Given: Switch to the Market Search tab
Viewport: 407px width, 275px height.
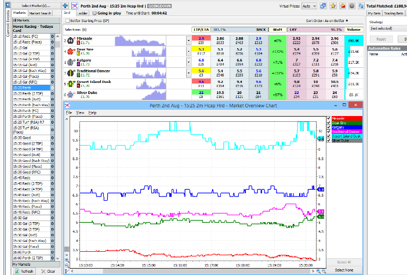Looking at the screenshot, I should pyautogui.click(x=41, y=12).
